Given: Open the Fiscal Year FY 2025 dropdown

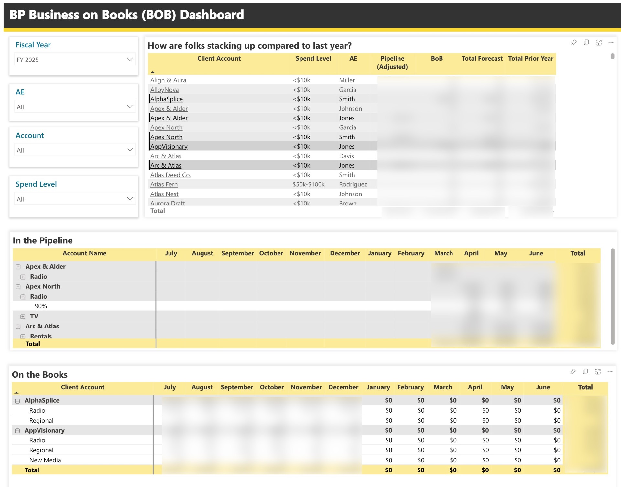Looking at the screenshot, I should [74, 60].
